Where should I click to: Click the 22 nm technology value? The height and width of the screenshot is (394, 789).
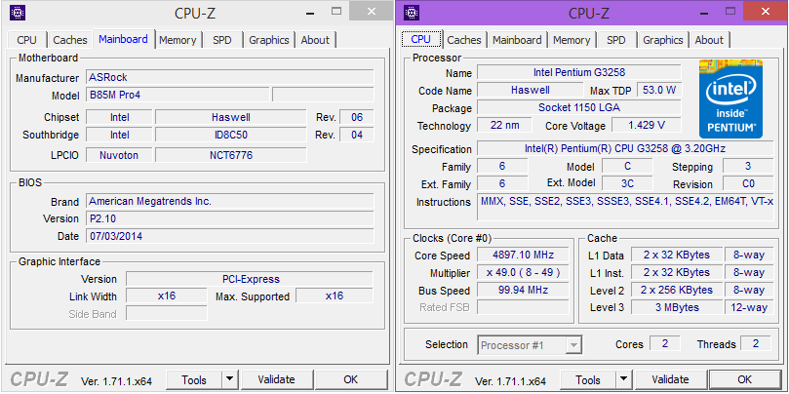504,125
